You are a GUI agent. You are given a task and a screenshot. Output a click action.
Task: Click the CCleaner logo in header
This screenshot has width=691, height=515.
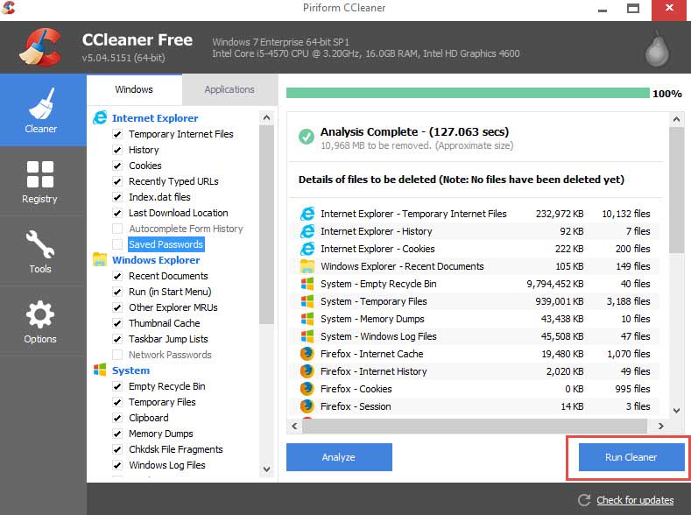[x=40, y=47]
